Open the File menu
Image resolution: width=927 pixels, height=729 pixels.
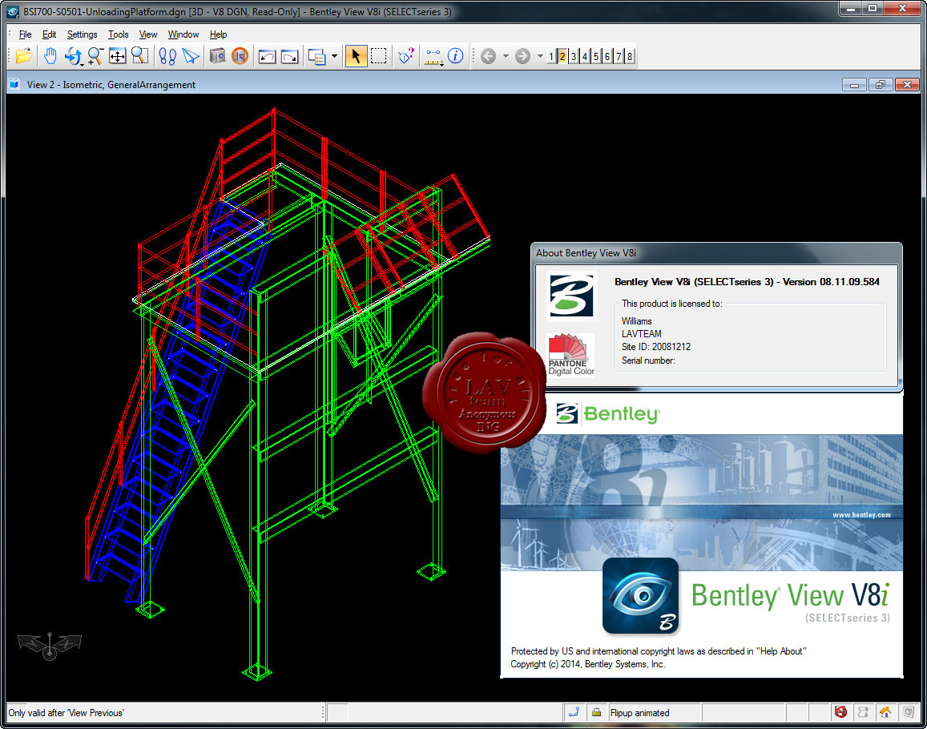pos(26,34)
